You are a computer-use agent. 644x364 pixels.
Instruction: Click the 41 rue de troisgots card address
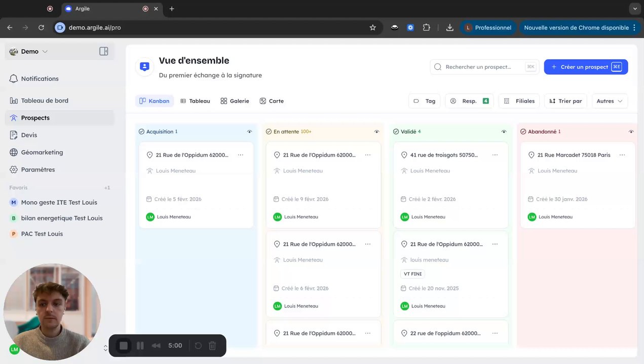click(444, 155)
